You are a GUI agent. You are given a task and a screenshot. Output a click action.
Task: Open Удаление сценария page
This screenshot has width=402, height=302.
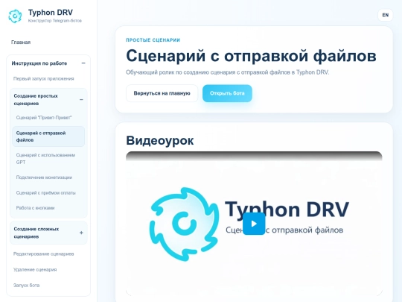point(35,269)
